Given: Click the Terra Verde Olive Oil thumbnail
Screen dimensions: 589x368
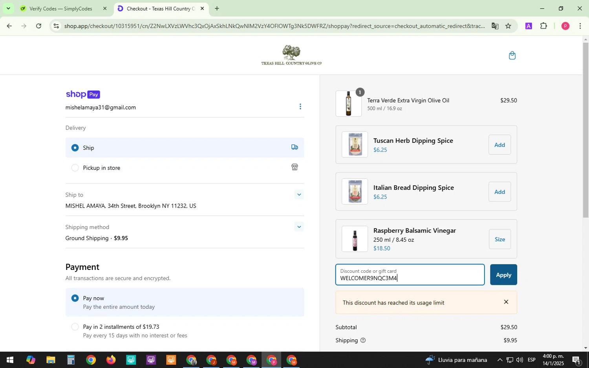Looking at the screenshot, I should click(x=349, y=104).
